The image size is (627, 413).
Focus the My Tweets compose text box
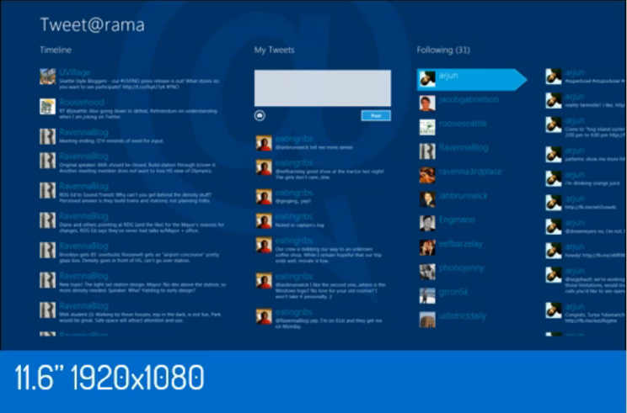click(x=323, y=88)
